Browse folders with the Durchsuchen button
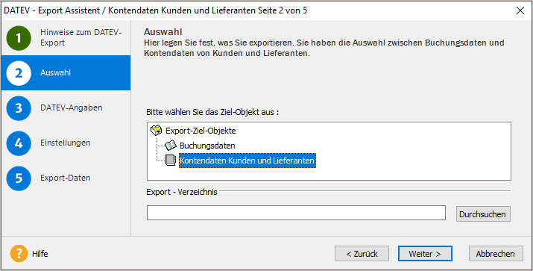 pos(483,214)
